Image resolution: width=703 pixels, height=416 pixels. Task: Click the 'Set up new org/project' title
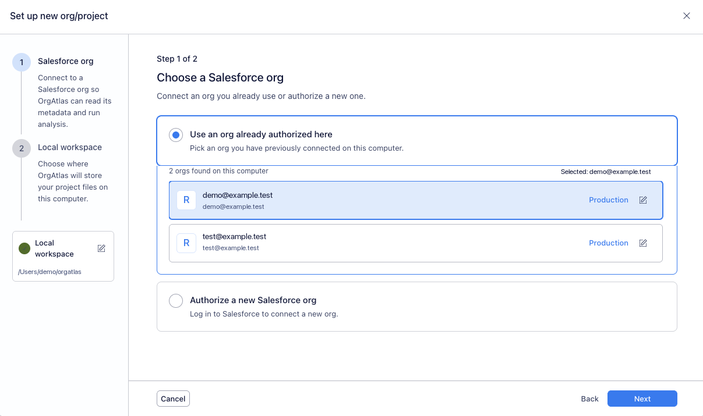coord(59,16)
